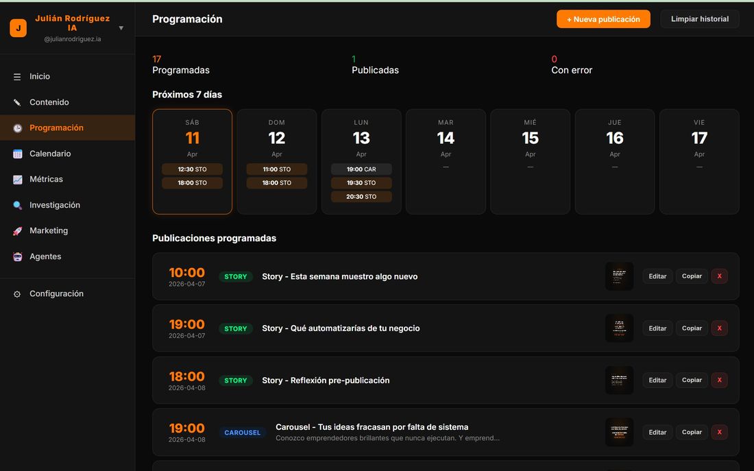The height and width of the screenshot is (471, 754).
Task: Click the 18:00 STO slot on Sunday 12
Action: [x=276, y=183]
